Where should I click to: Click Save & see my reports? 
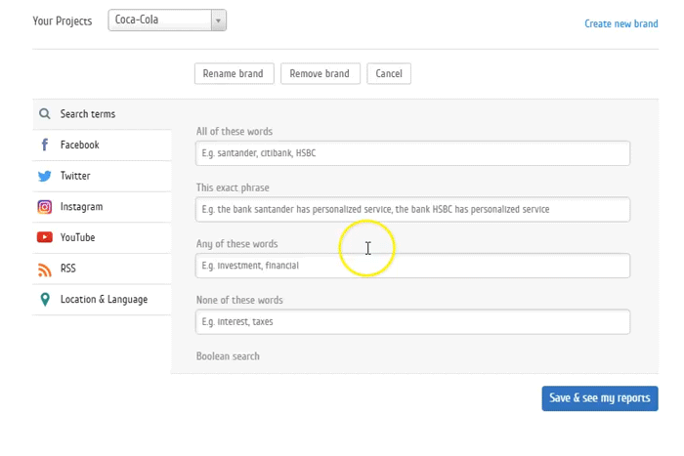coord(599,398)
